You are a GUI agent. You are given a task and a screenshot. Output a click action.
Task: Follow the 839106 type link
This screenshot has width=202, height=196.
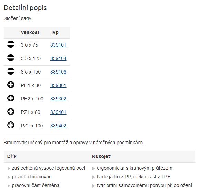[58, 72]
